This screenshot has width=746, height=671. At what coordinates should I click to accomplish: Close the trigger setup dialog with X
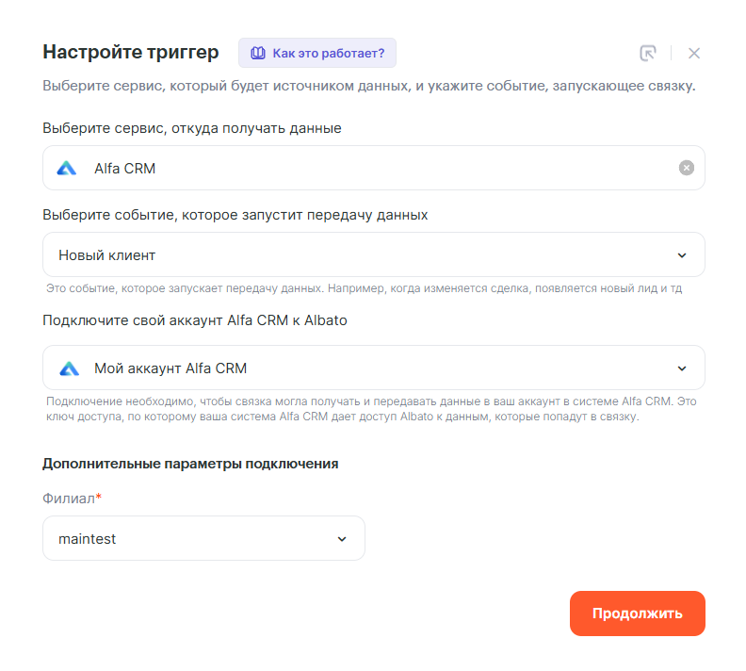tap(694, 53)
